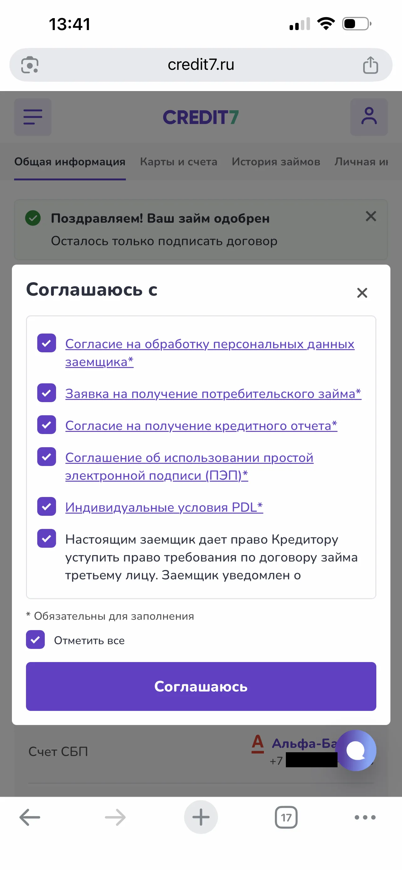Go back with the browser back arrow
402x870 pixels.
pyautogui.click(x=30, y=817)
